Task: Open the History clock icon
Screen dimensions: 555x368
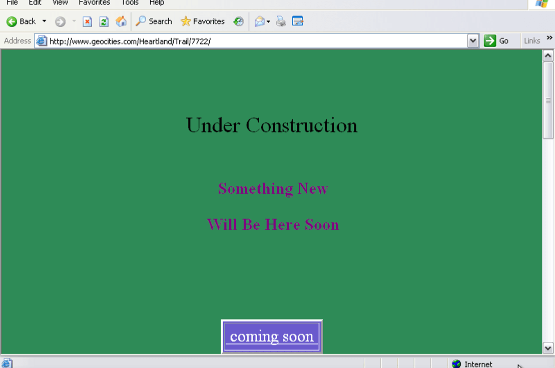Action: pyautogui.click(x=238, y=21)
